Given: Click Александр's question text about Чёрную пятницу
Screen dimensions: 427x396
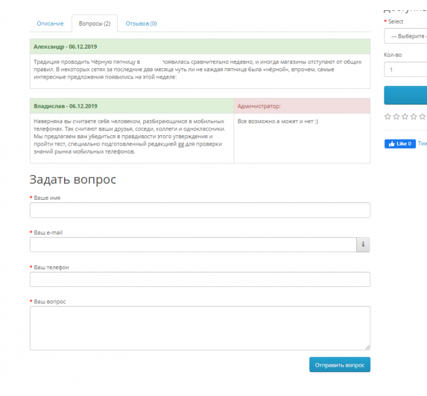Looking at the screenshot, I should click(198, 69).
